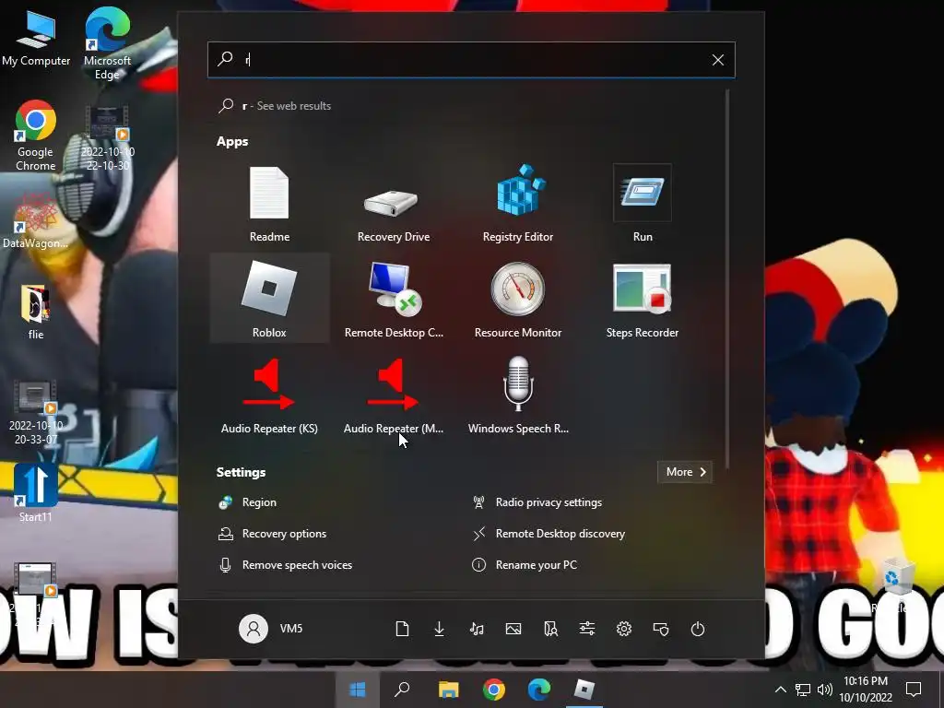Select 'r - See web results' suggestion
Viewport: 944px width, 708px height.
pyautogui.click(x=275, y=106)
